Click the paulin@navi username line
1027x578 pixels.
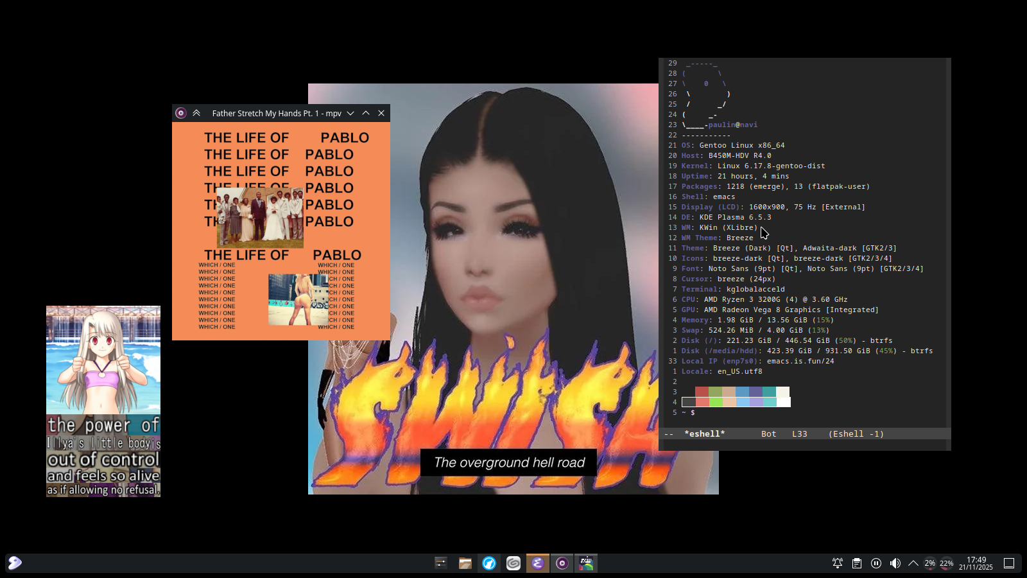click(733, 125)
